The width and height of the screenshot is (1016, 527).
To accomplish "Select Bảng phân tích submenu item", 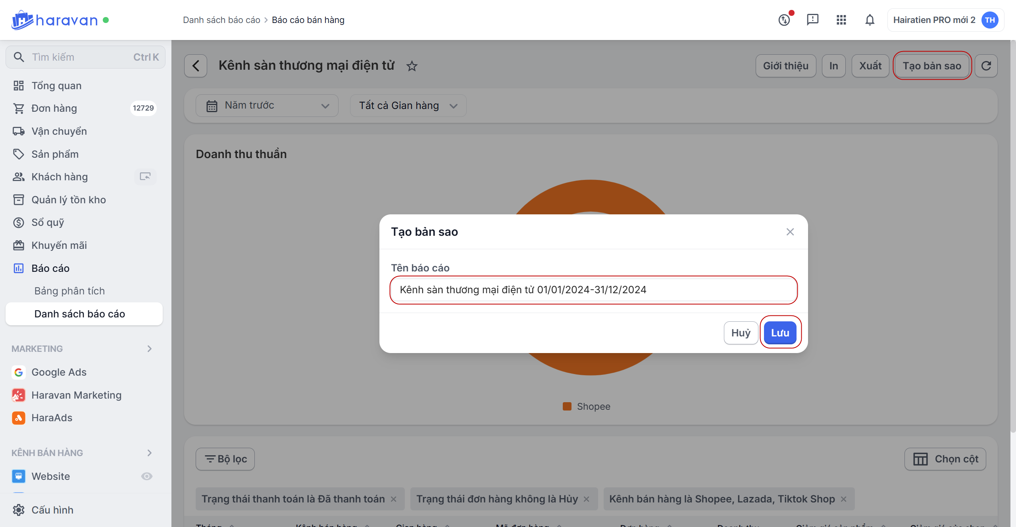I will coord(69,291).
